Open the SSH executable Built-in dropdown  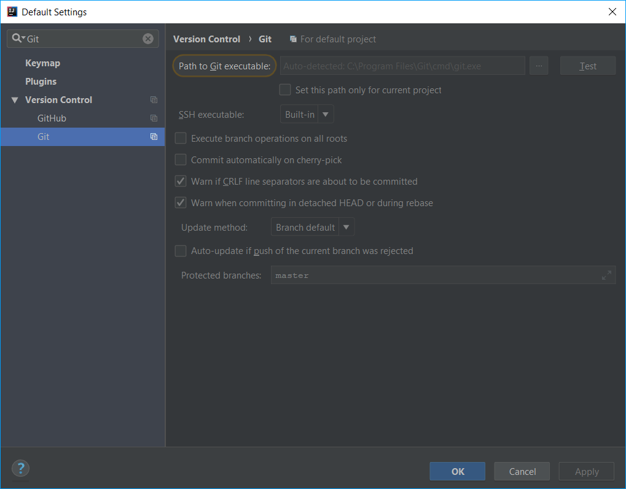click(x=307, y=115)
